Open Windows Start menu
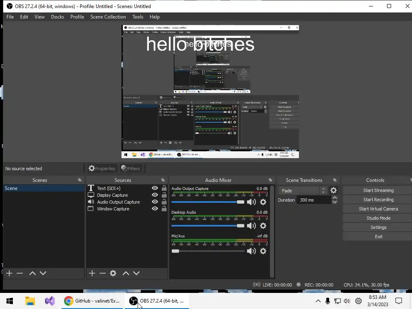 point(10,301)
